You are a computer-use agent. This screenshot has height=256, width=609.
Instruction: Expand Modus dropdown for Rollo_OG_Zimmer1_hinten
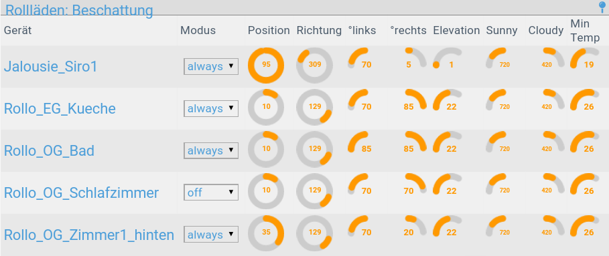click(x=211, y=235)
